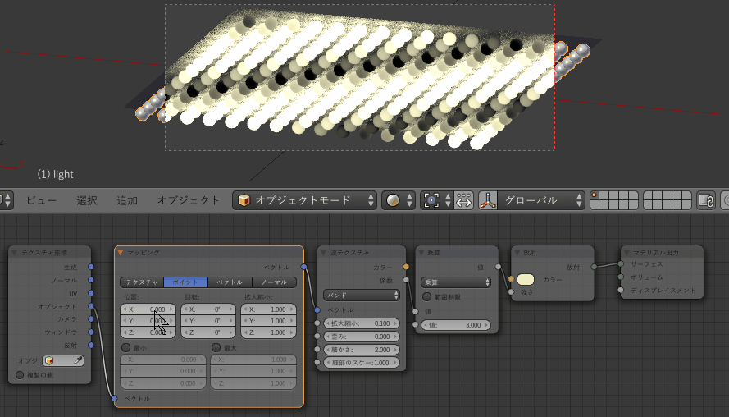
Task: Click the ボリューム input socket
Action: coord(621,277)
